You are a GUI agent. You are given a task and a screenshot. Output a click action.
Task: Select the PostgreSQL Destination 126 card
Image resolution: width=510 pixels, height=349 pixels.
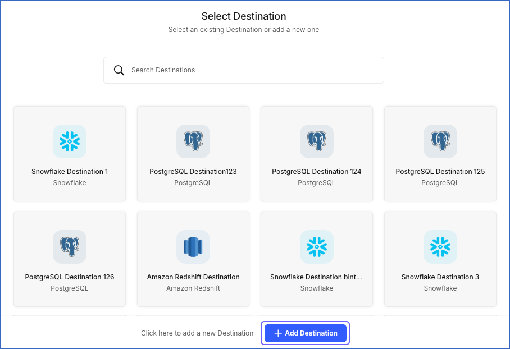coord(70,259)
